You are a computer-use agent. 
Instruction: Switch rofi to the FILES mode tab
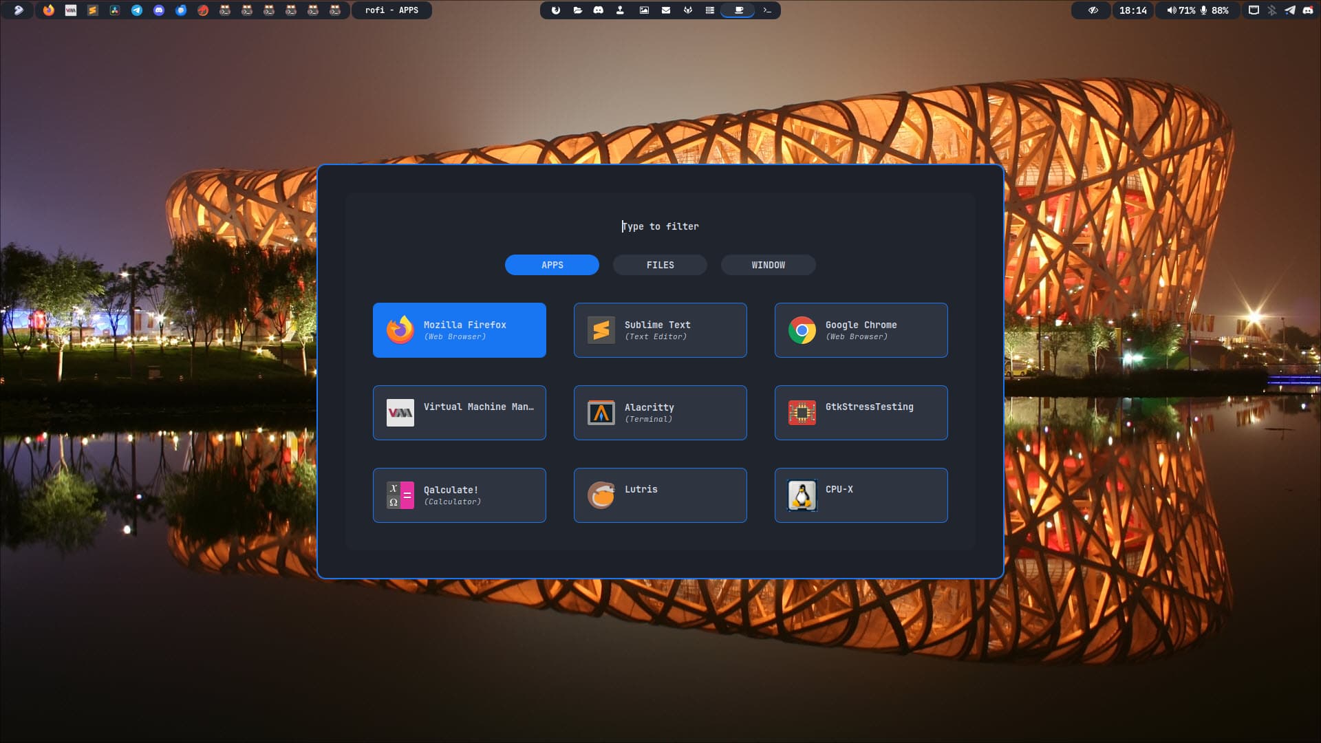click(660, 265)
